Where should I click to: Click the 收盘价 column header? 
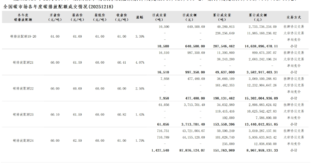pyautogui.click(x=122, y=17)
